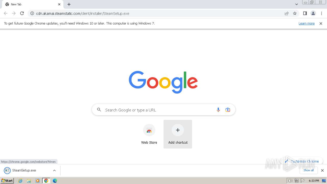Click the 6:33 PM system clock
The width and height of the screenshot is (327, 184).
click(314, 181)
